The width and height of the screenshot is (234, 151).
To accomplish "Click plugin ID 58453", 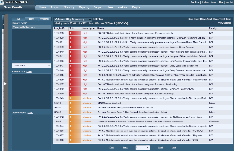I will click(58, 112).
